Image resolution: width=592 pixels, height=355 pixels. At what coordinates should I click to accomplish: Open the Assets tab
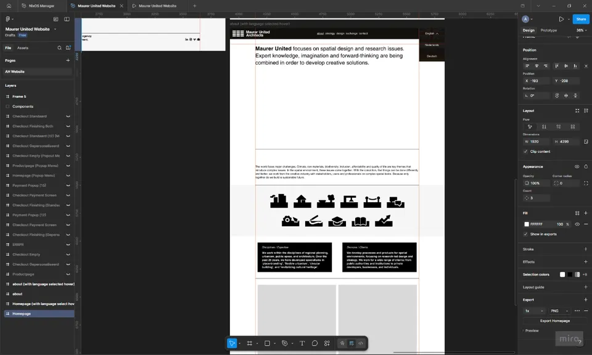coord(23,48)
